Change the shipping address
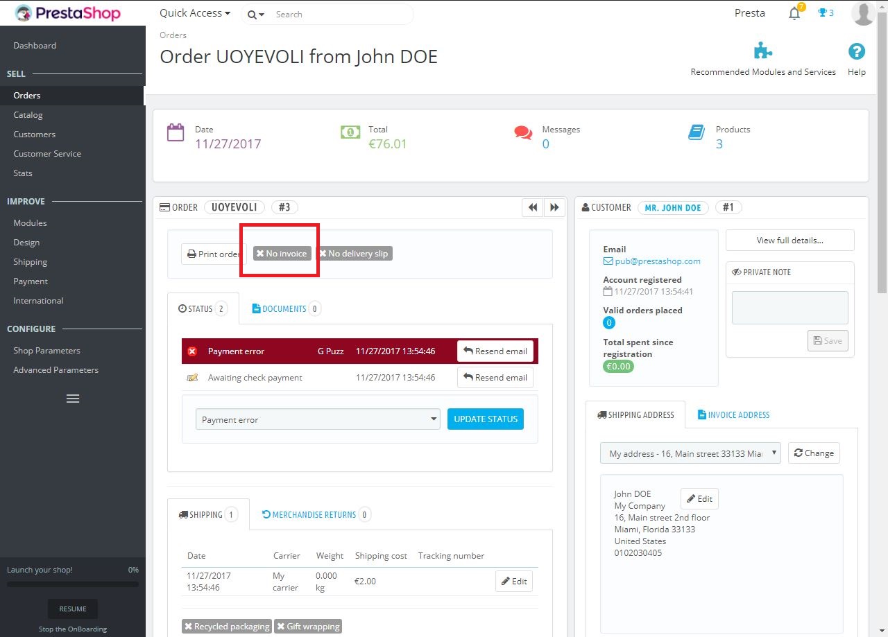 (x=814, y=453)
